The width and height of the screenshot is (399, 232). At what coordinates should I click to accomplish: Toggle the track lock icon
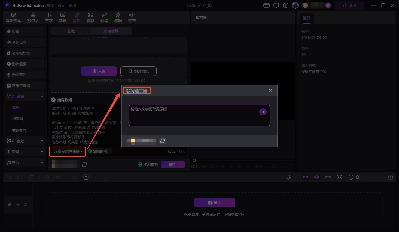[10, 205]
